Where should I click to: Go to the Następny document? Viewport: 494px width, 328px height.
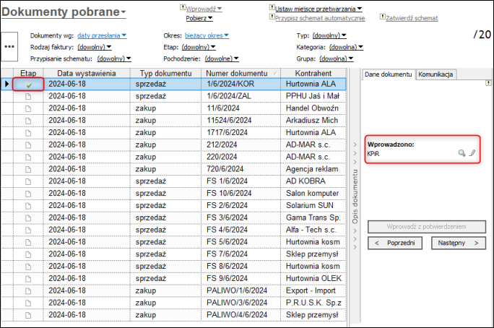pos(459,243)
